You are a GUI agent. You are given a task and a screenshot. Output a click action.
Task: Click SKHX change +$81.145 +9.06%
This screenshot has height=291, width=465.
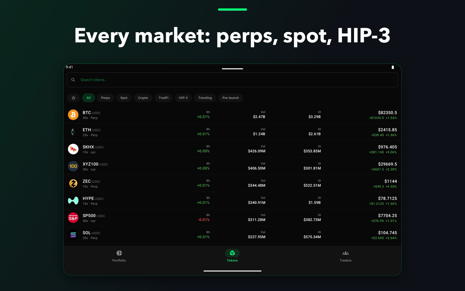[383, 152]
